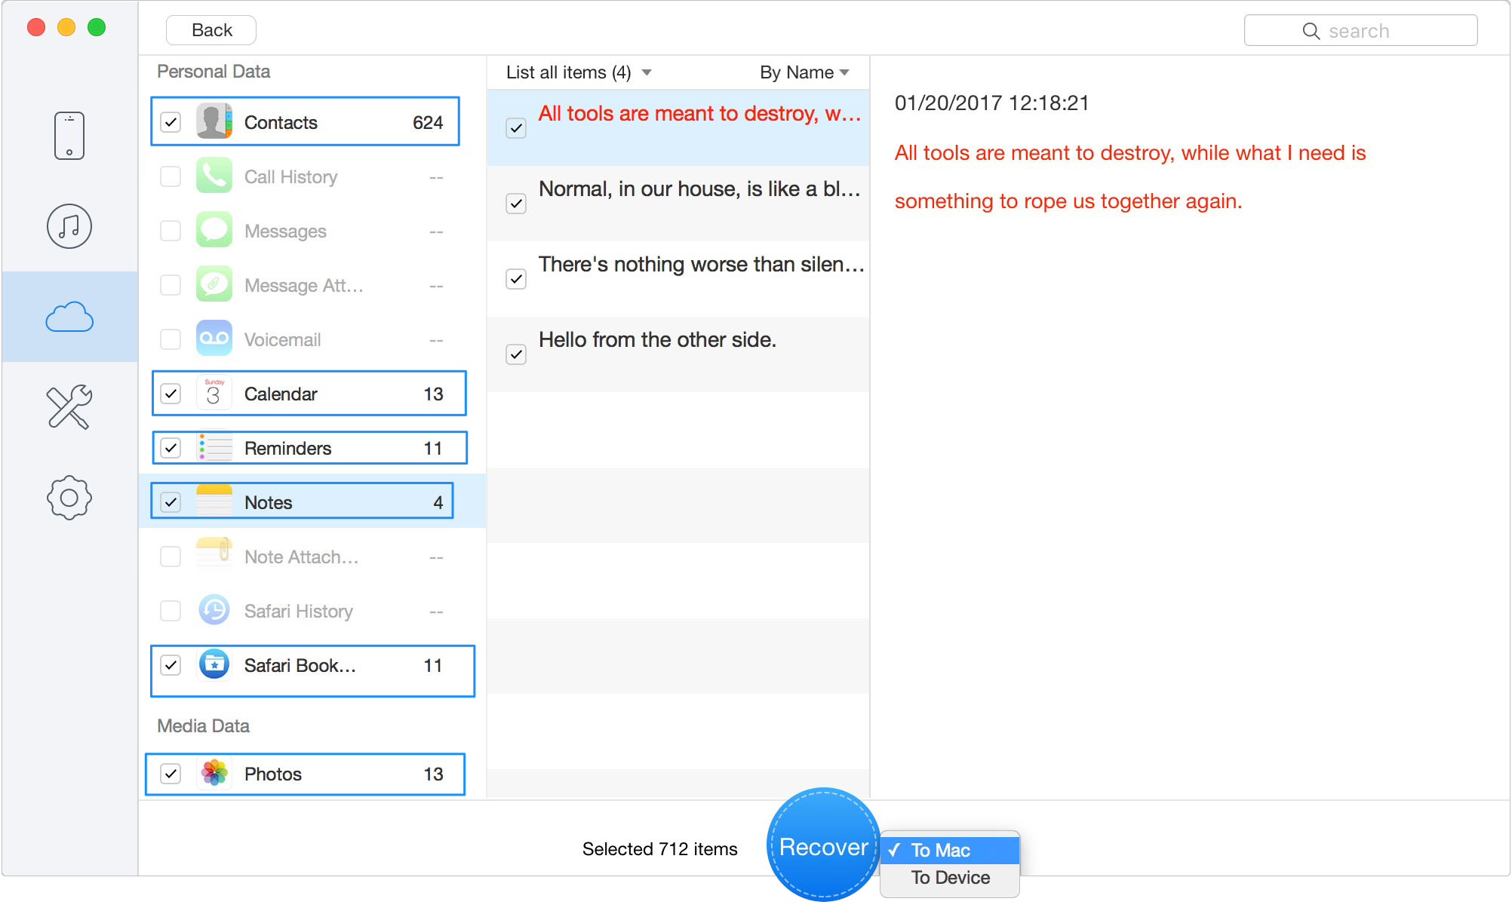Untick the 'Hello from the other side' note
Viewport: 1512px width, 914px height.
coord(516,354)
